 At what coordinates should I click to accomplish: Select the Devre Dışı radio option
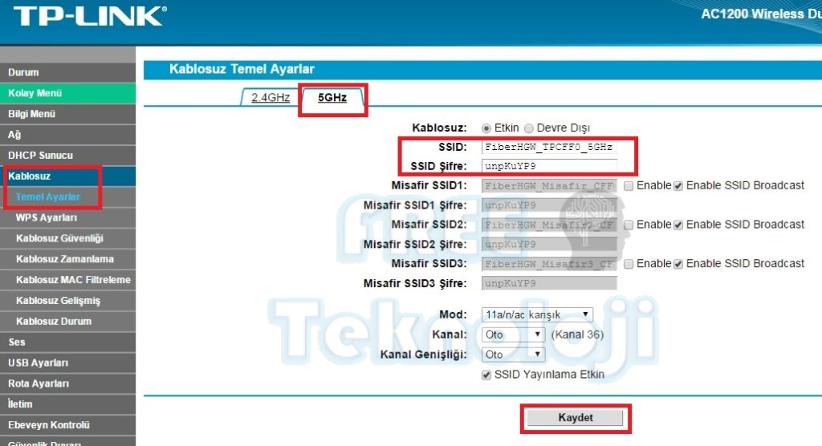529,128
